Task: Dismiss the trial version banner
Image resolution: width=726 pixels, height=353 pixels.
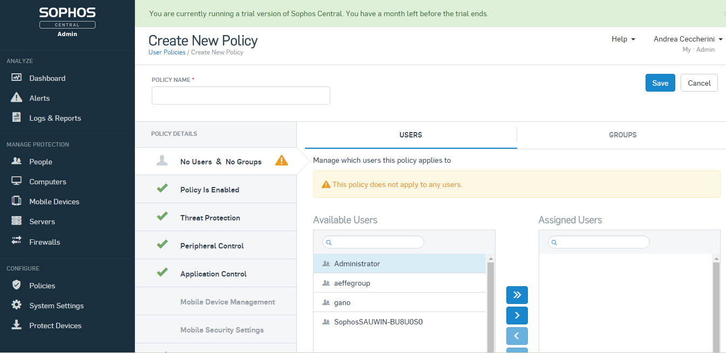Action: pyautogui.click(x=724, y=14)
